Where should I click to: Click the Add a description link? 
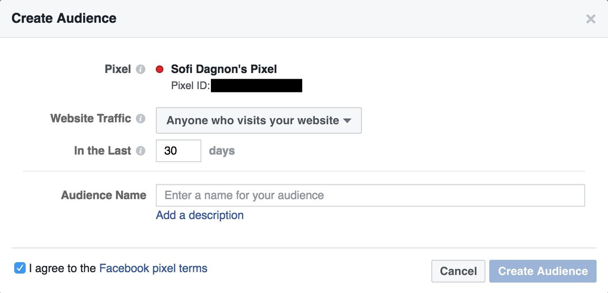click(199, 215)
